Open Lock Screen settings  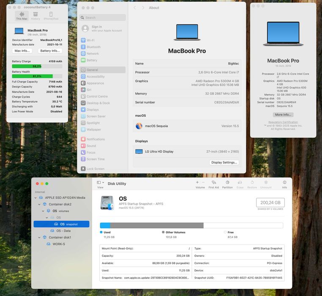[x=102, y=169]
